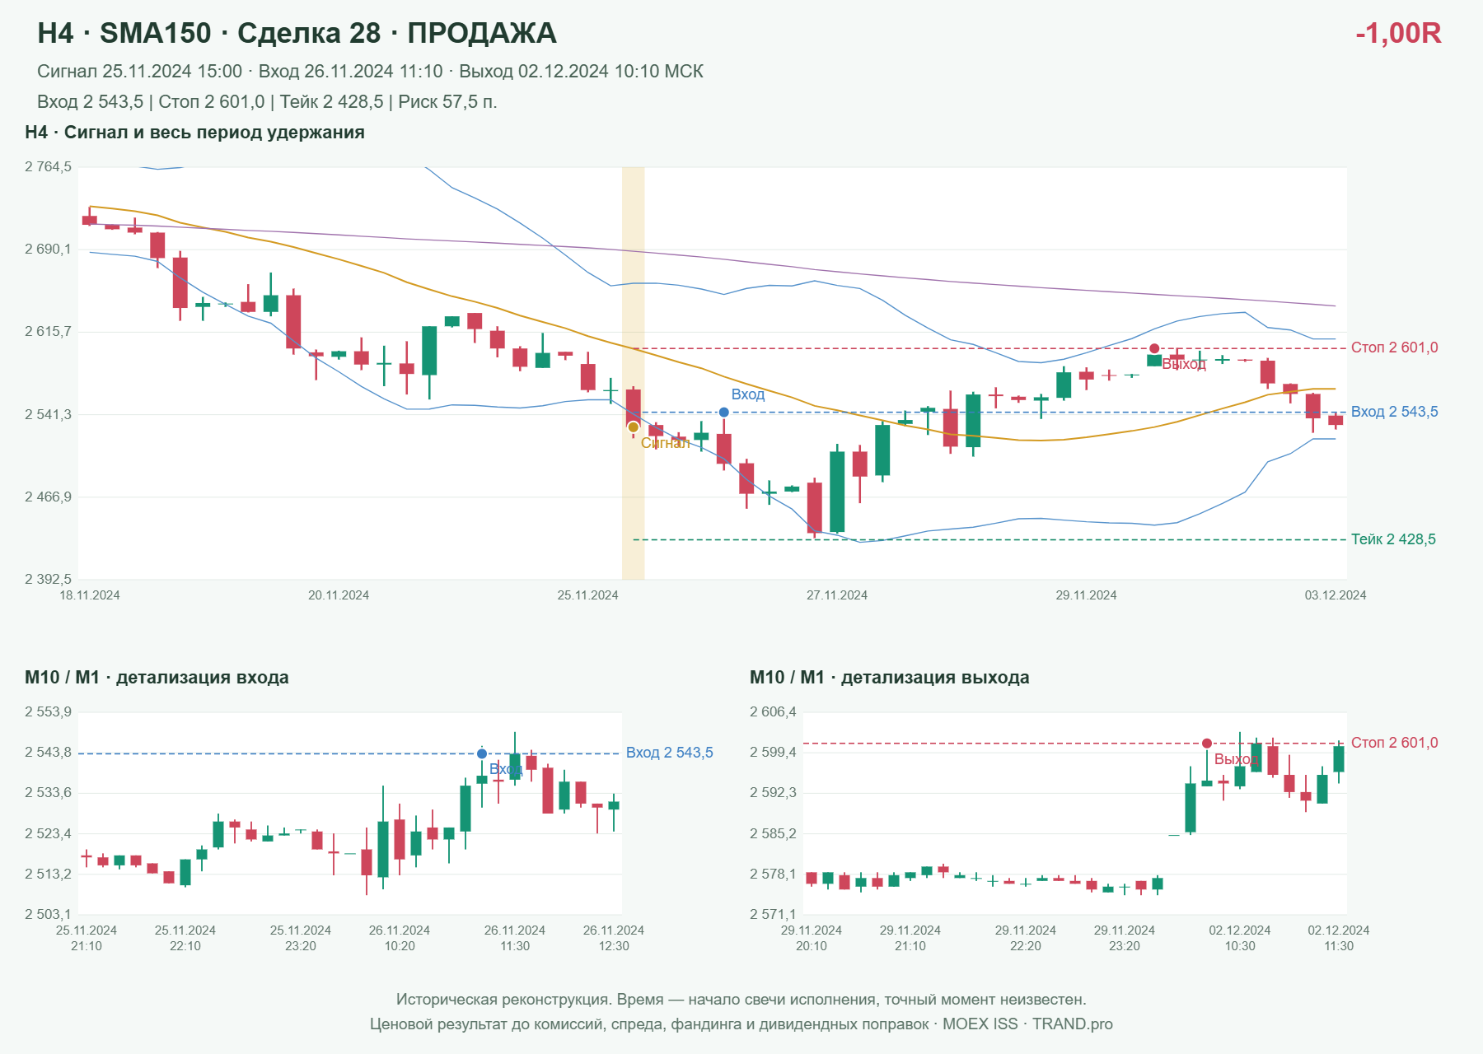
Task: Click the 'Вход 2 543,5' label on H4 chart
Action: 1394,412
